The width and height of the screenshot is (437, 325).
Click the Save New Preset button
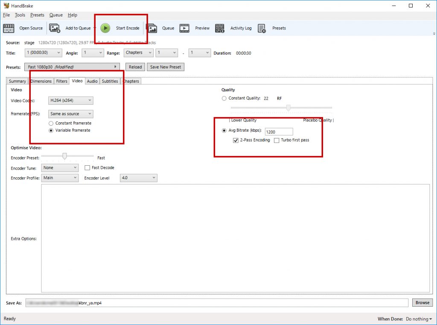tap(166, 67)
